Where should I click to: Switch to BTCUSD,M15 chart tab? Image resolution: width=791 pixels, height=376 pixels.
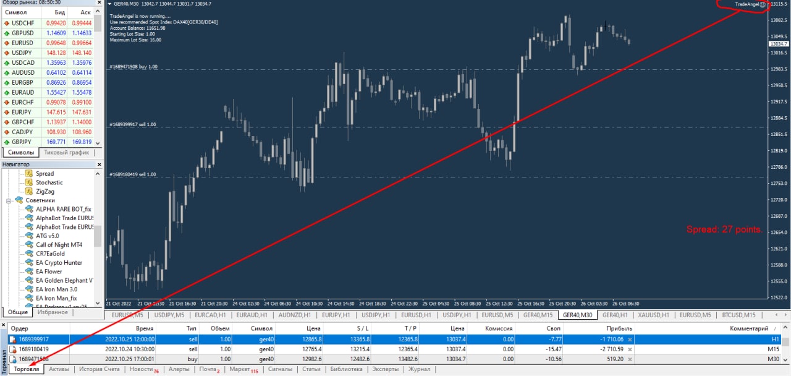point(738,315)
